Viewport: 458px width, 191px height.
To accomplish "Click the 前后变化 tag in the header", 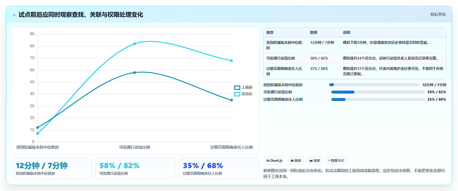I will point(438,14).
